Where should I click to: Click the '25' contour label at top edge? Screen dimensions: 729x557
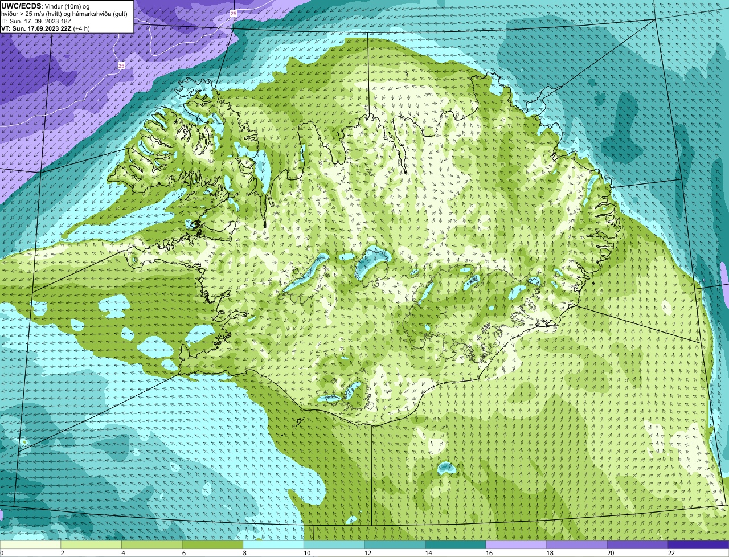click(x=234, y=13)
